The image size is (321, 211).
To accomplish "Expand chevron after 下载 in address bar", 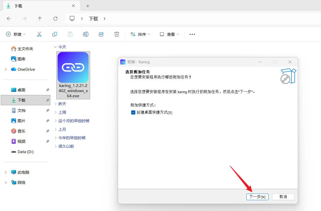I will [105, 19].
